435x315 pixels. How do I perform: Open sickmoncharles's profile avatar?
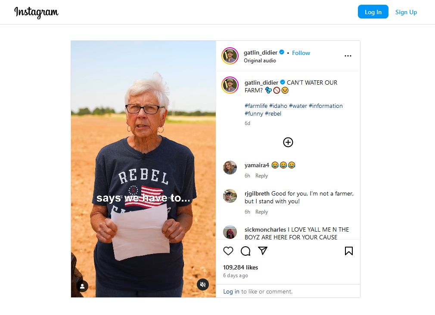[x=230, y=232]
